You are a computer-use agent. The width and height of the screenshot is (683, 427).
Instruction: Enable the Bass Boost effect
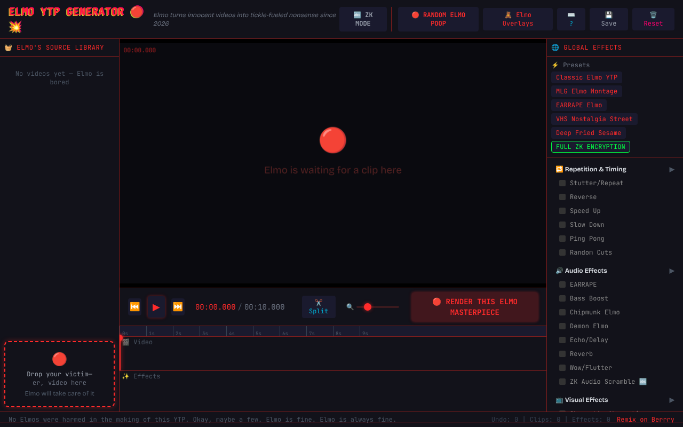(562, 298)
